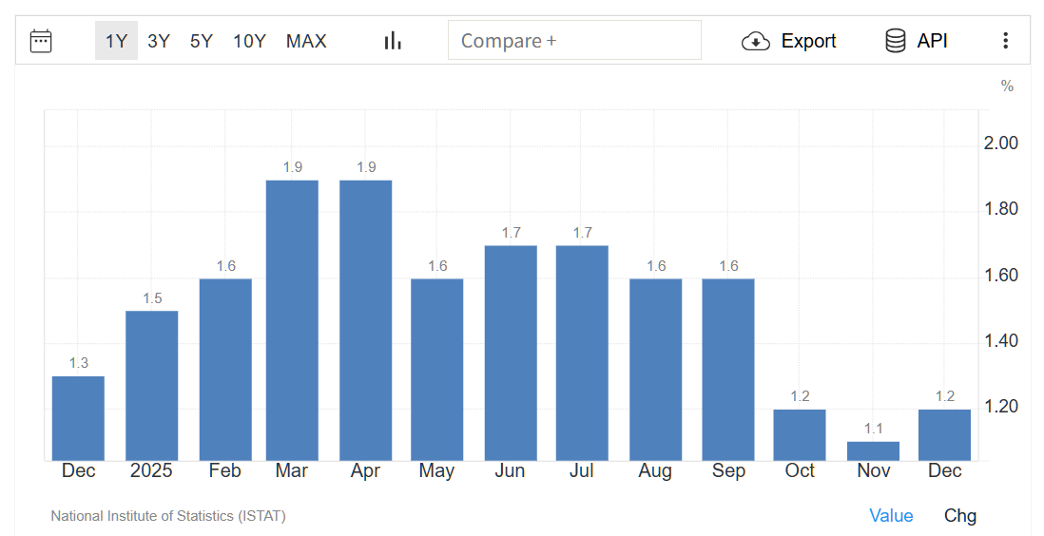Click the cloud download Export icon
The width and height of the screenshot is (1044, 536).
point(755,41)
